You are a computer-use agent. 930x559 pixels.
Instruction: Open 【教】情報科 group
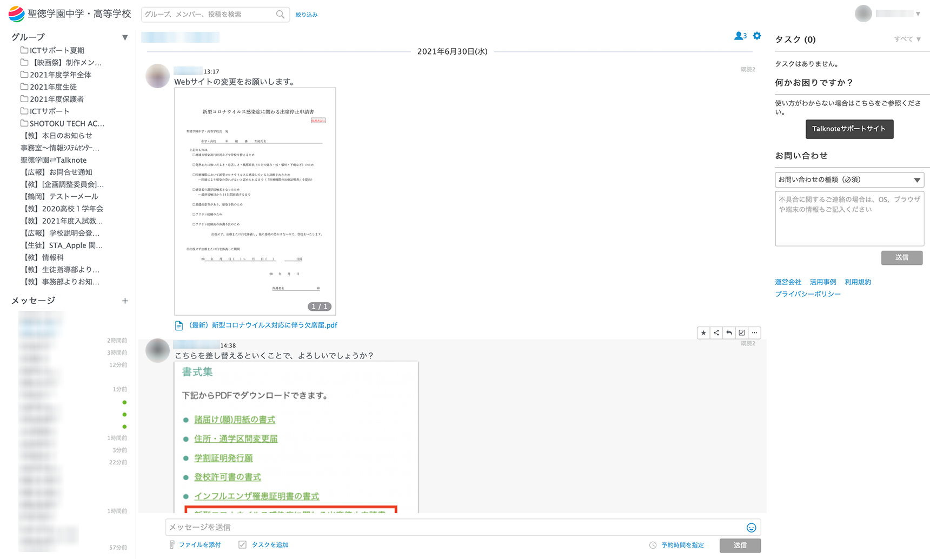click(42, 257)
